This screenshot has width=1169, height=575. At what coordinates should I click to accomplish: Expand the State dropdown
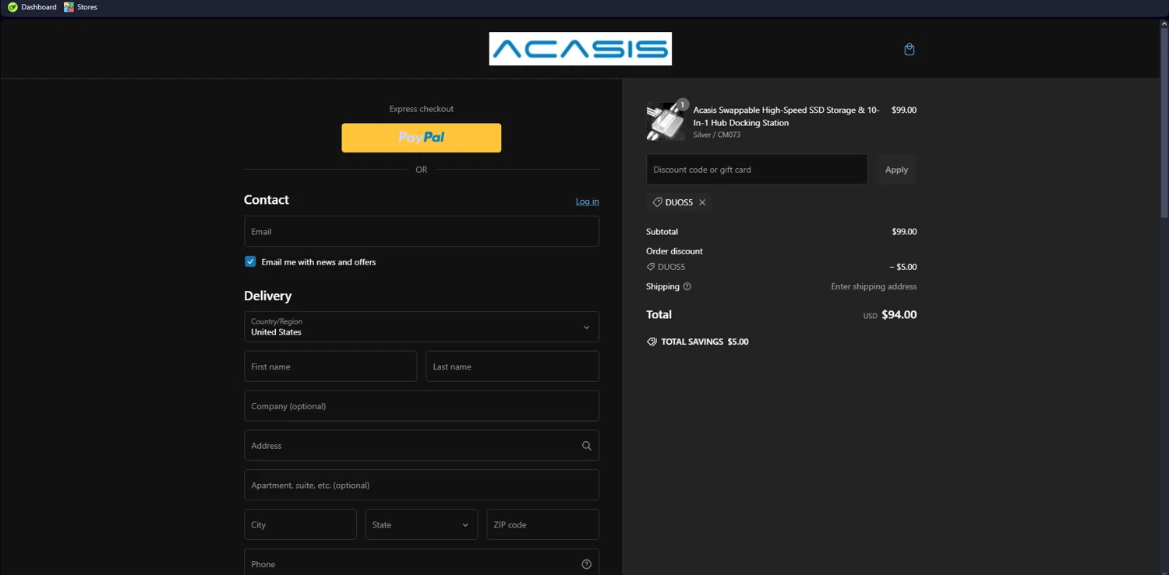[x=421, y=524]
